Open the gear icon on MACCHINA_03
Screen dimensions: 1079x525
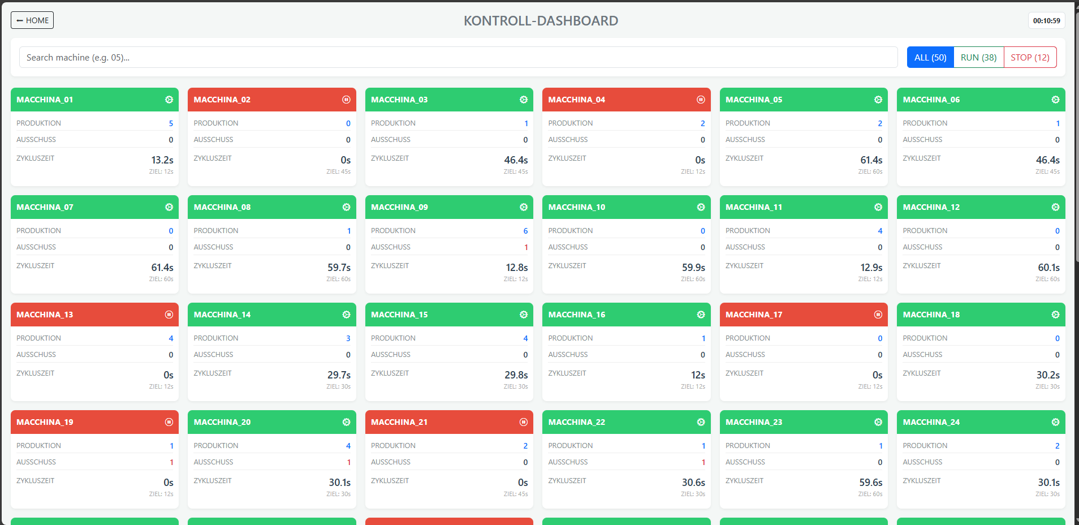pos(523,100)
